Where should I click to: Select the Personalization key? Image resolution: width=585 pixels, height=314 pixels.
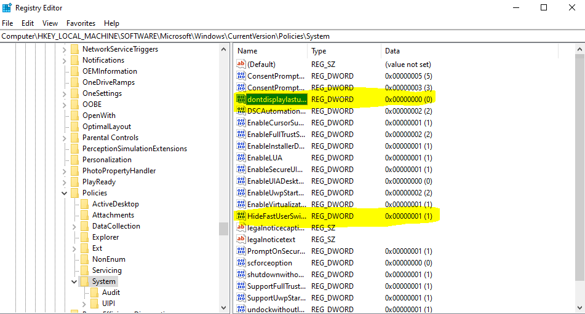pos(106,159)
